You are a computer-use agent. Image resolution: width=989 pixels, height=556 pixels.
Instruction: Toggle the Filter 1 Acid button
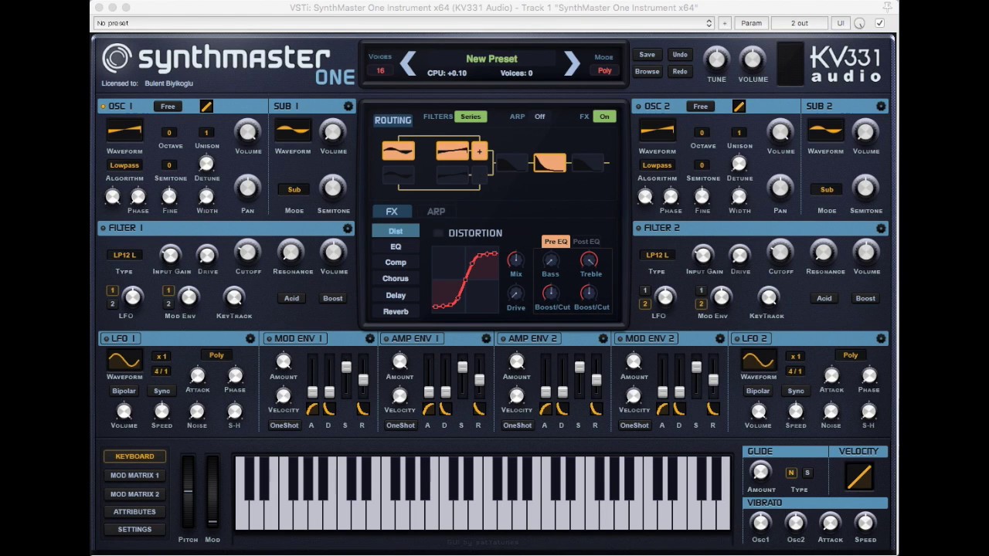click(x=291, y=298)
